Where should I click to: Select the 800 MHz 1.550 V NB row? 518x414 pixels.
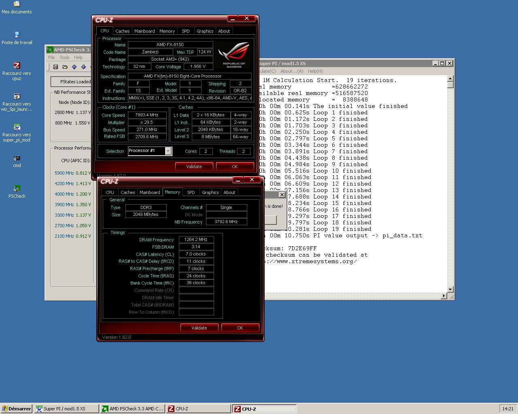pyautogui.click(x=73, y=123)
